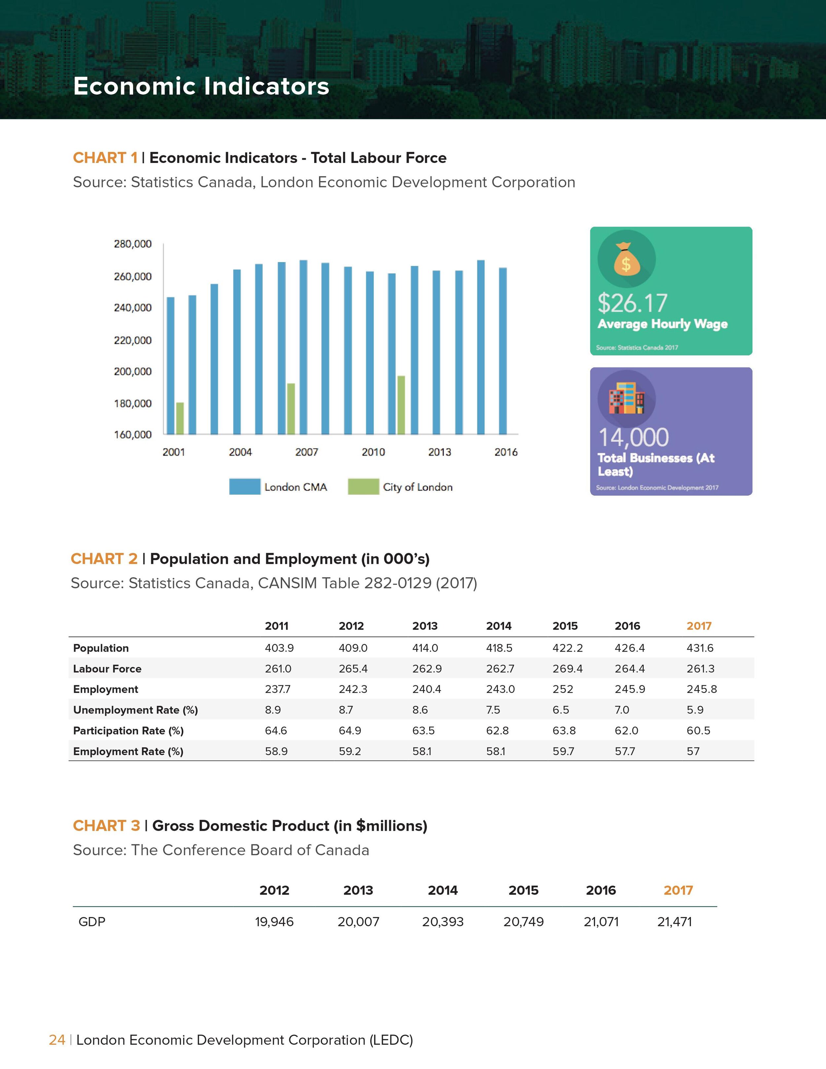Click 'Average Hourly Wage' label
826x1069 pixels.
662,325
